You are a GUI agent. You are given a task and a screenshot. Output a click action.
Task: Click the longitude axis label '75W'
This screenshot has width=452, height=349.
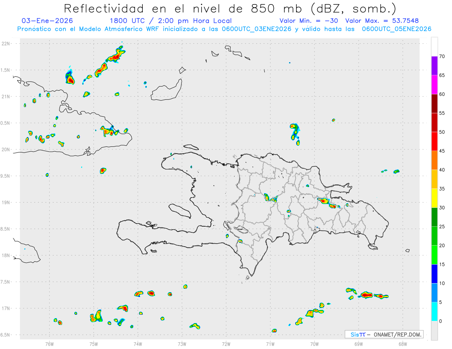[x=94, y=344]
